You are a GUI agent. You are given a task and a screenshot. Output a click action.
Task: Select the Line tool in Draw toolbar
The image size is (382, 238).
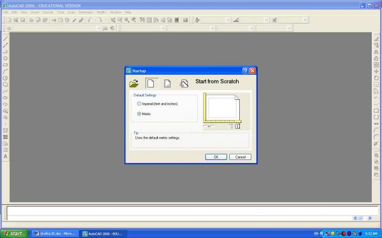click(5, 39)
